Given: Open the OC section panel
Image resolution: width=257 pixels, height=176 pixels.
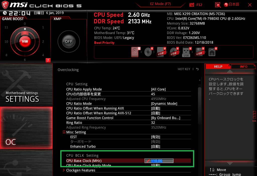Looking at the screenshot, I should point(26,128).
